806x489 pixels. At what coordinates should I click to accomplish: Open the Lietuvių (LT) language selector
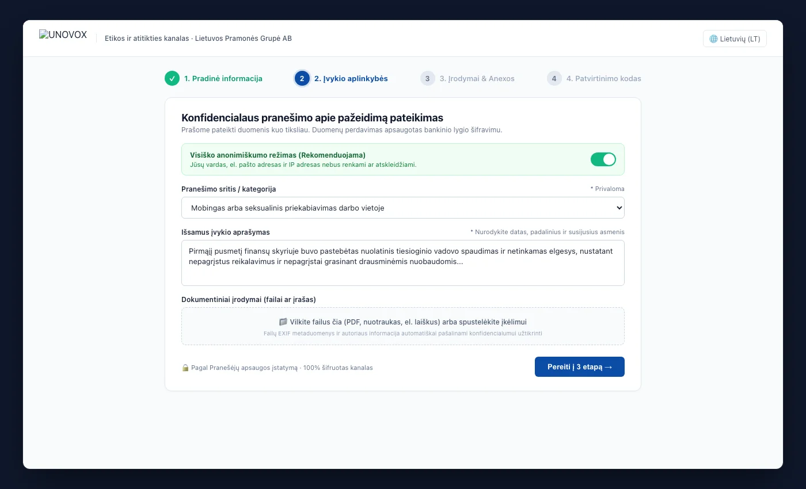coord(735,39)
